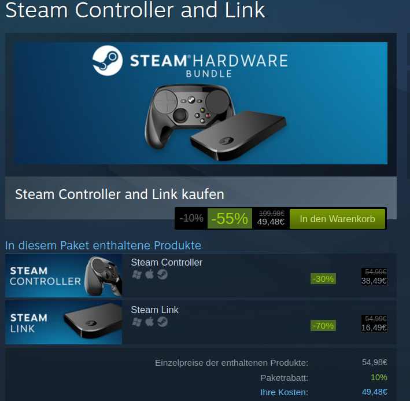The image size is (410, 401).
Task: Click the 38,49€ Steam Controller price
Action: pos(374,281)
